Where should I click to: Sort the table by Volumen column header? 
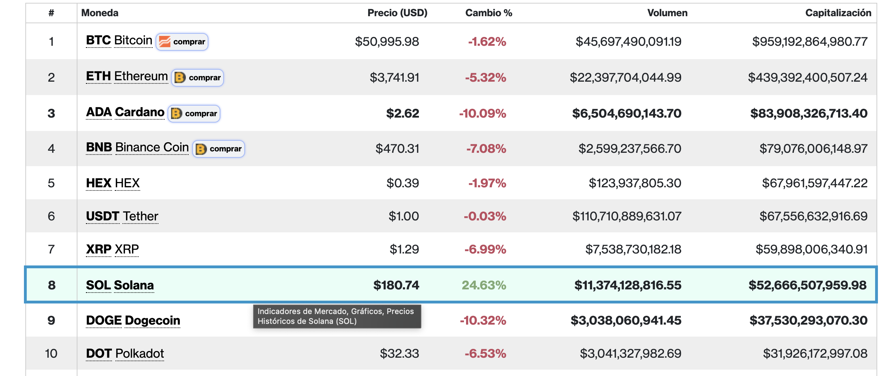pyautogui.click(x=667, y=13)
